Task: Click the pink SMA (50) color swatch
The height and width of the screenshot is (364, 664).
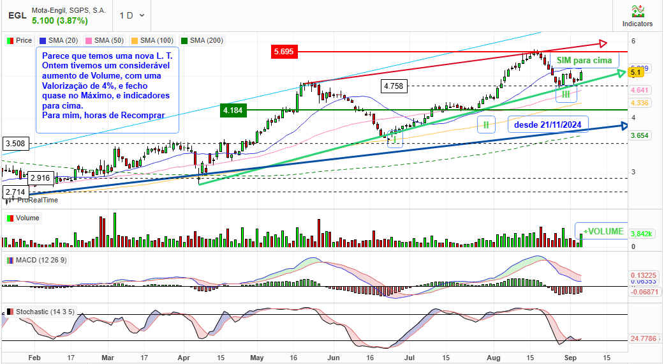Action: 89,41
